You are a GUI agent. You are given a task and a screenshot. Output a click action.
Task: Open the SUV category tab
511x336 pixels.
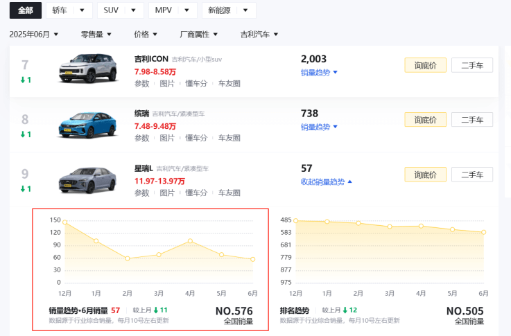tap(111, 10)
